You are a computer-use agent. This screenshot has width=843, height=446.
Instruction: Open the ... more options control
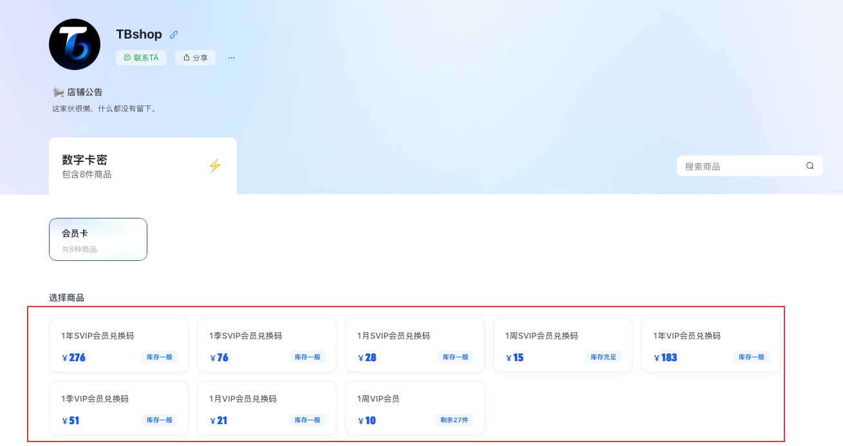(x=231, y=57)
